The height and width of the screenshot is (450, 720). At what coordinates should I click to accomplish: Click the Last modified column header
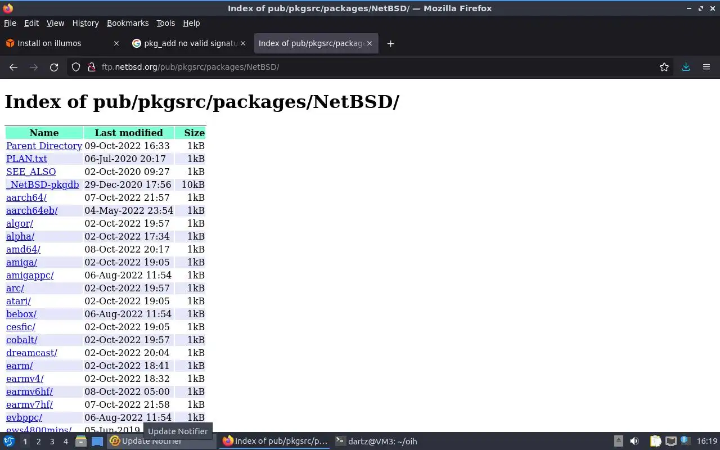point(129,133)
